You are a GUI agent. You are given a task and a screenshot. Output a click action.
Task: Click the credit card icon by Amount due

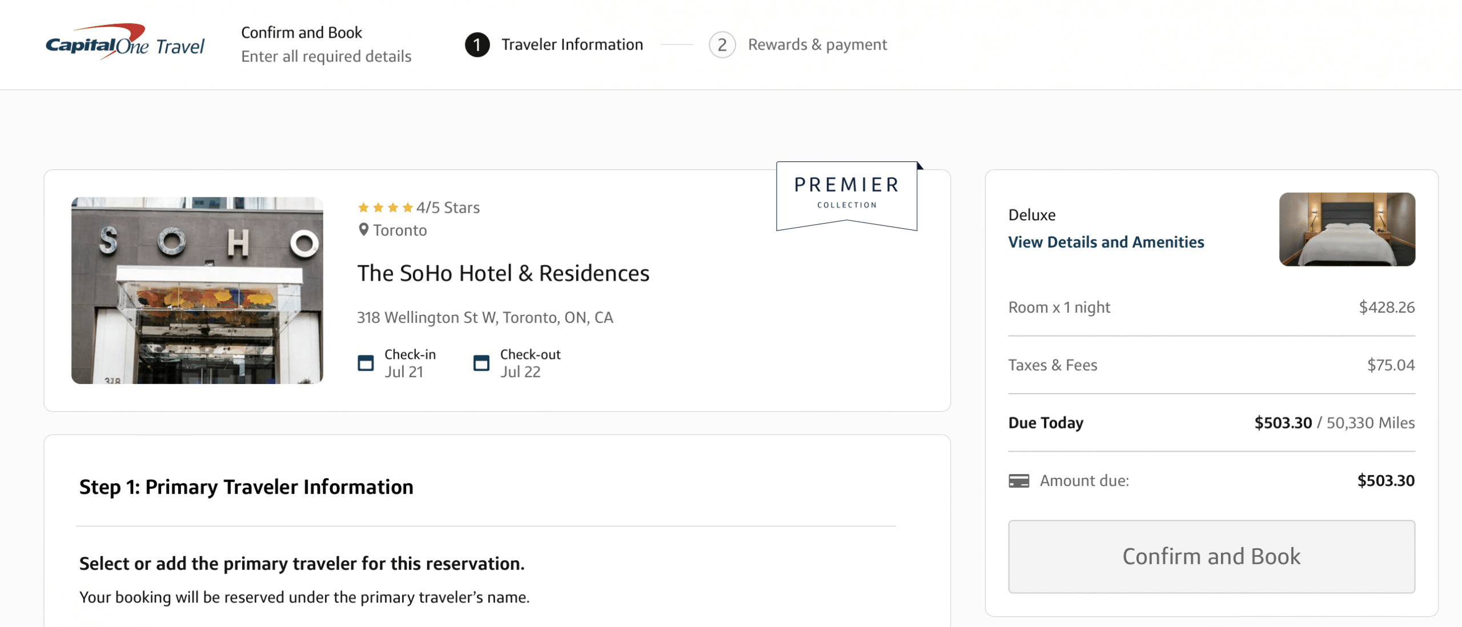click(1019, 481)
